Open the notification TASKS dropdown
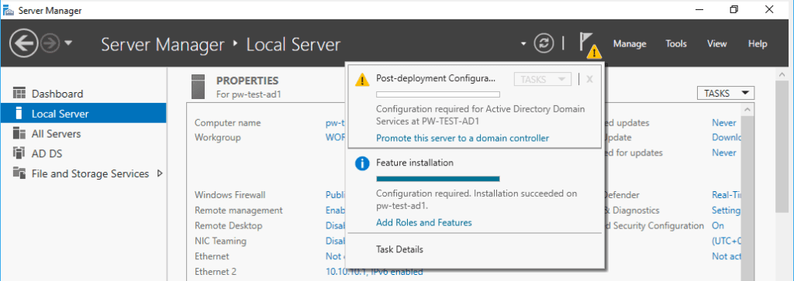Image resolution: width=794 pixels, height=281 pixels. pyautogui.click(x=542, y=79)
